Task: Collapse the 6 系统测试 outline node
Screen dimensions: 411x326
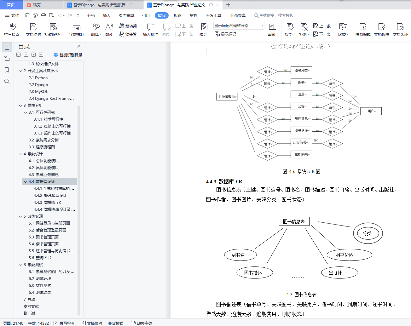Action: tap(20, 265)
